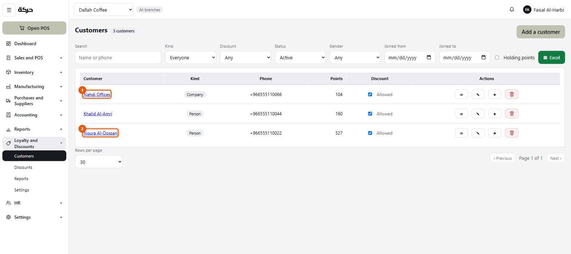Screen dimensions: 571x254
Task: View Khalid Al-Amri with eye icon
Action: point(461,114)
